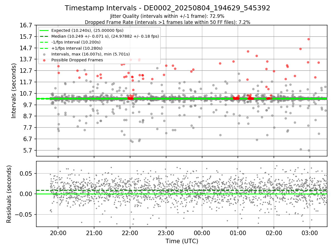Click the 'Residuals (seconds)' y-axis label
Image resolution: width=335 pixels, height=251 pixels.
(9, 194)
